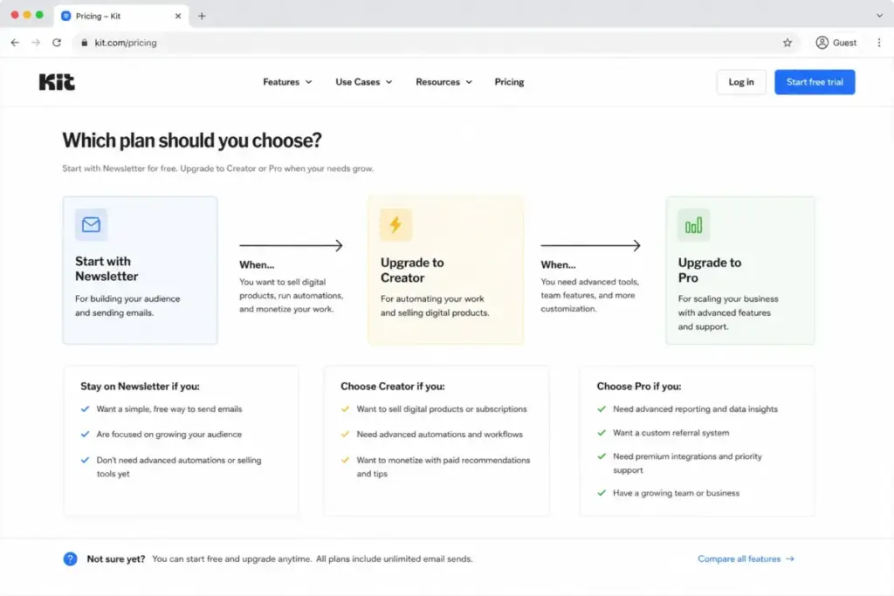Bookmark this page with the star icon
894x596 pixels.
tap(787, 43)
